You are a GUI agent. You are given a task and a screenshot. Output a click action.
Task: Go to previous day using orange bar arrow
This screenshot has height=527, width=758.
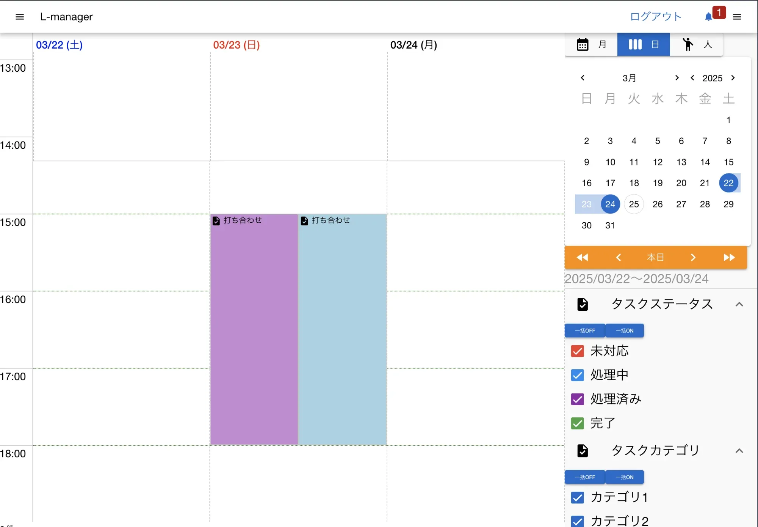(619, 258)
